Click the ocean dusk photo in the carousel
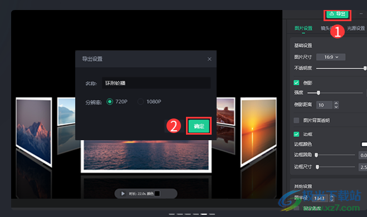This screenshot has width=367, height=217. [x=146, y=156]
